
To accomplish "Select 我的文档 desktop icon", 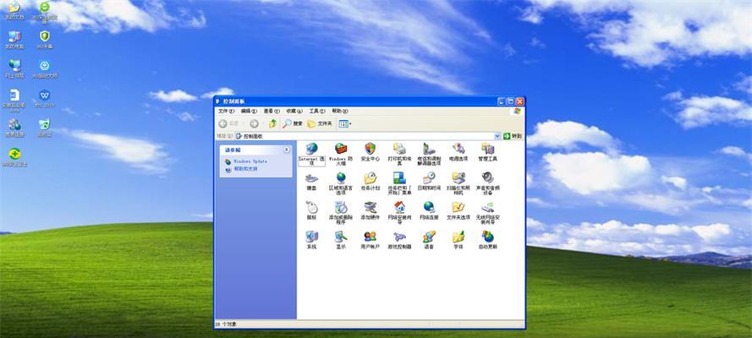I will coord(14,11).
